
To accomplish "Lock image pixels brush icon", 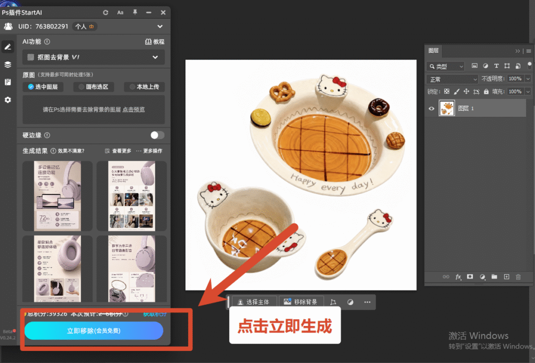I will coord(457,91).
